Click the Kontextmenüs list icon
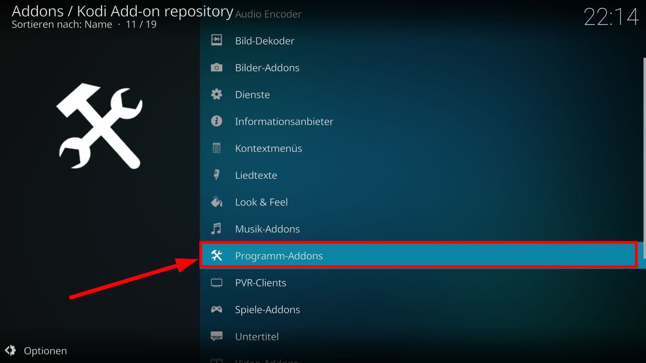Screen dimensions: 646x363 216,148
